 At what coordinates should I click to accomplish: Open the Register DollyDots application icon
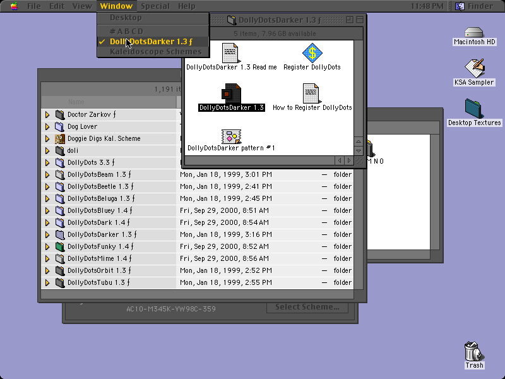click(312, 53)
